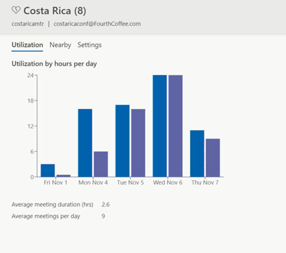This screenshot has width=286, height=253.
Task: Select the costaricamtr alias text
Action: click(x=28, y=24)
